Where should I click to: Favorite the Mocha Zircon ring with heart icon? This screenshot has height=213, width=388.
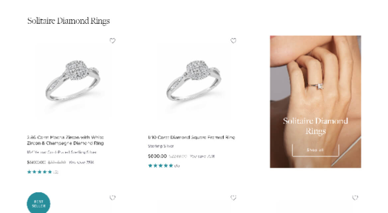113,40
